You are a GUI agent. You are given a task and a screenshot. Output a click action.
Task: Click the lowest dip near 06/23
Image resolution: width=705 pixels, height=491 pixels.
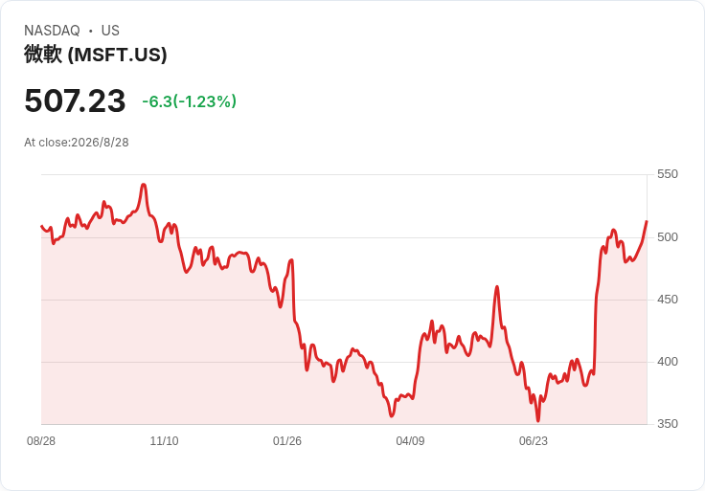pyautogui.click(x=537, y=421)
